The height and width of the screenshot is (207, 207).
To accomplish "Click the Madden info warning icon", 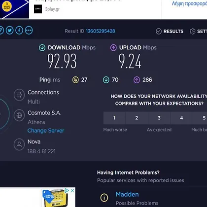I will pyautogui.click(x=104, y=197).
